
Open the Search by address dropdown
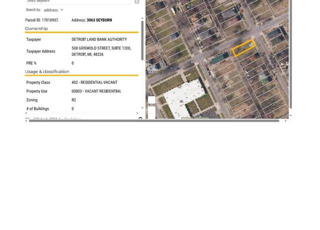click(53, 10)
